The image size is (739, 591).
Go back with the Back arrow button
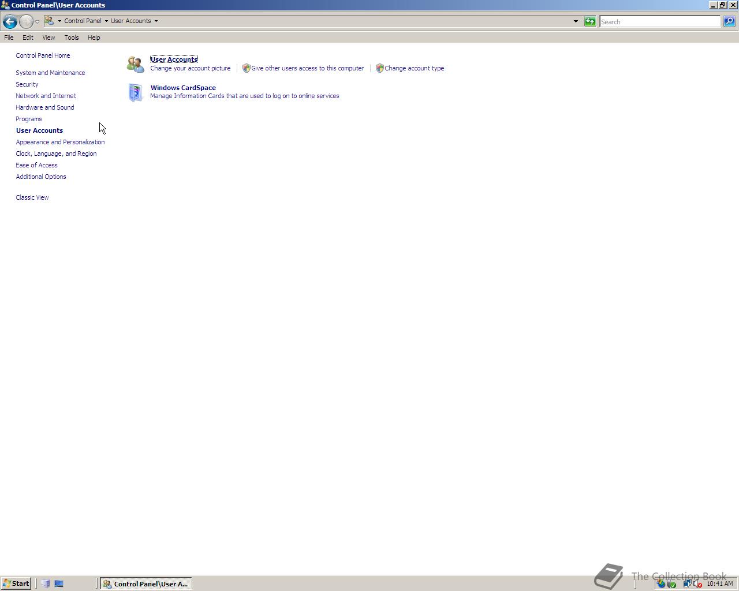(9, 21)
